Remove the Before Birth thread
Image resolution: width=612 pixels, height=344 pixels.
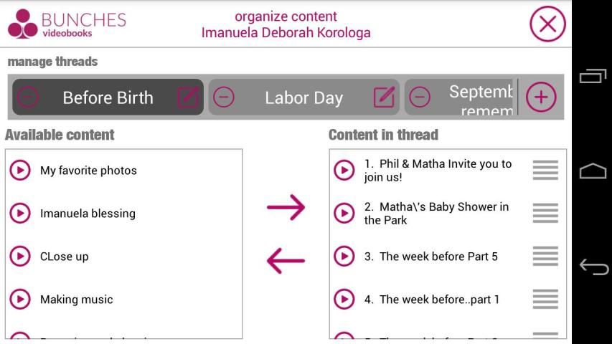pos(27,97)
